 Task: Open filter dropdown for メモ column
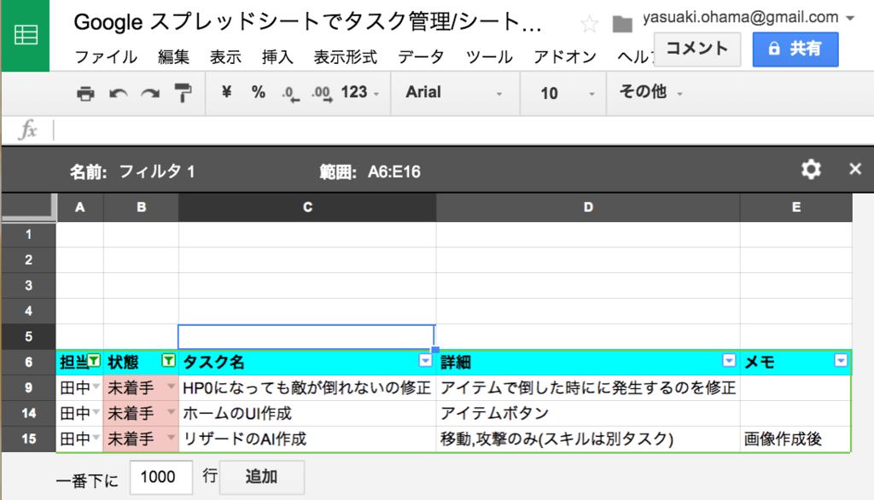click(841, 361)
